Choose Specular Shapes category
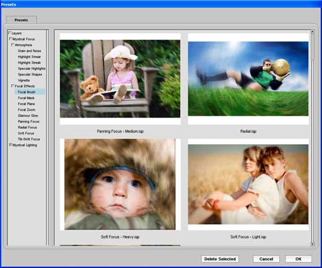The image size is (322, 268). pos(30,74)
